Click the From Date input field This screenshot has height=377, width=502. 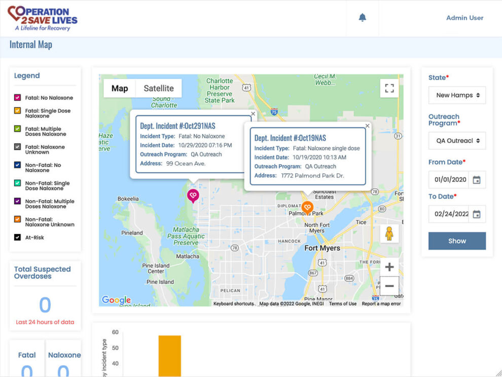click(x=450, y=180)
